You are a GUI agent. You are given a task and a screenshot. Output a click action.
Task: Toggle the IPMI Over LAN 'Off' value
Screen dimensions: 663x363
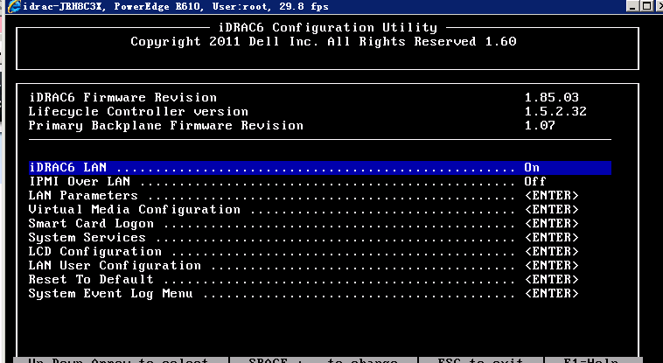click(535, 182)
